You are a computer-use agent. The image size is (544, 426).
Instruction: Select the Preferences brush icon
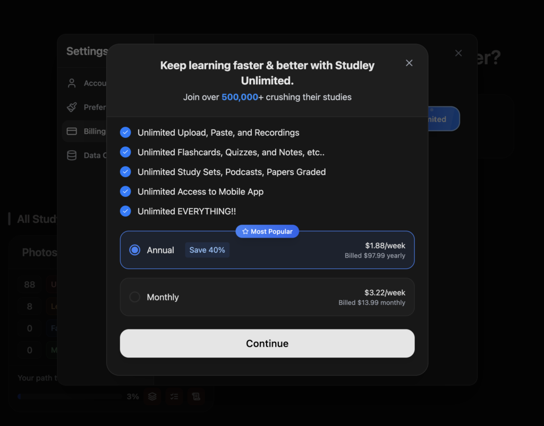point(72,107)
